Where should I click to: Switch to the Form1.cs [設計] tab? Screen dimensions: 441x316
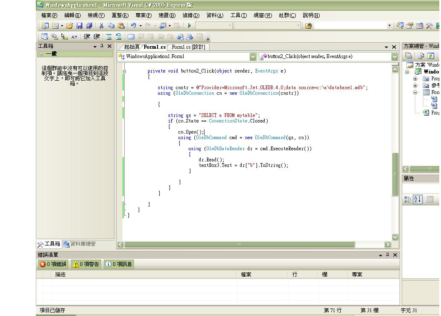[188, 47]
